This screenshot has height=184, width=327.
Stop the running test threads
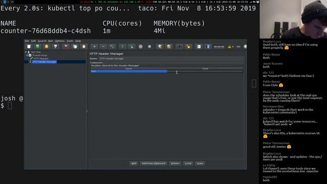141,47
